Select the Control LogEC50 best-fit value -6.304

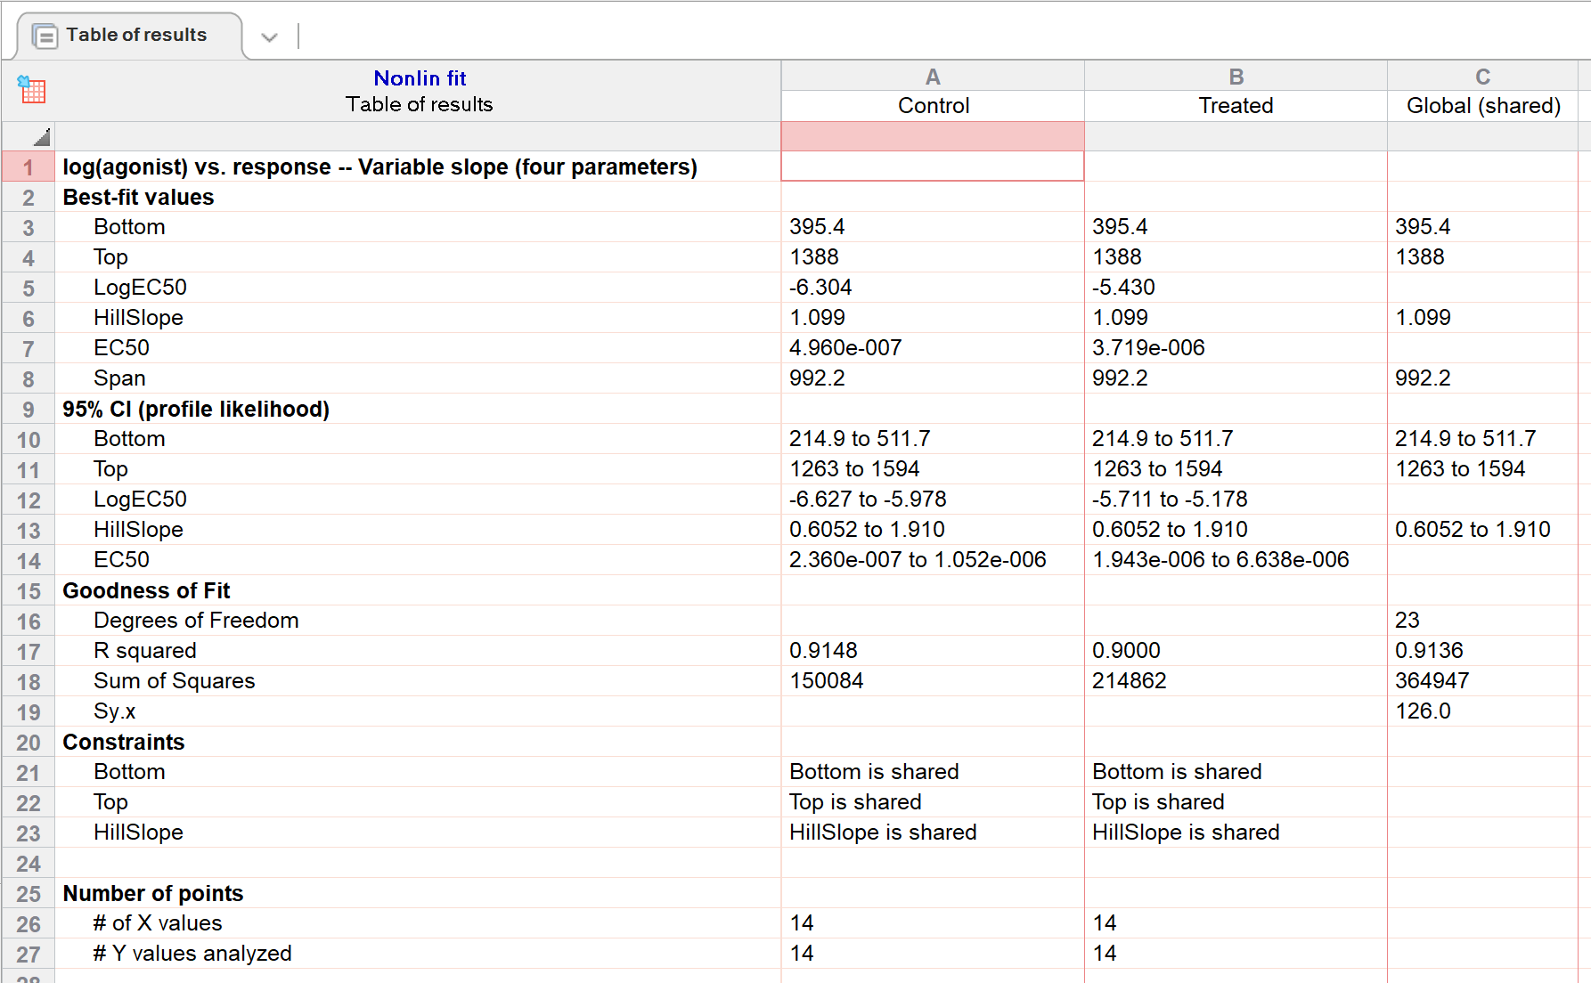820,288
